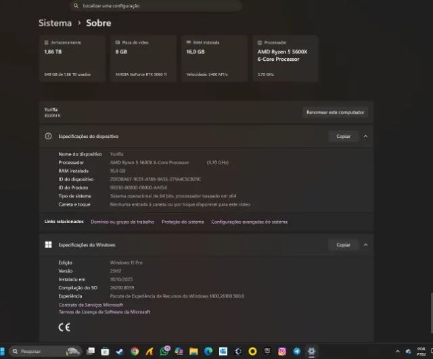This screenshot has height=359, width=433.
Task: Open the yellow ring app icon
Action: pos(252,352)
